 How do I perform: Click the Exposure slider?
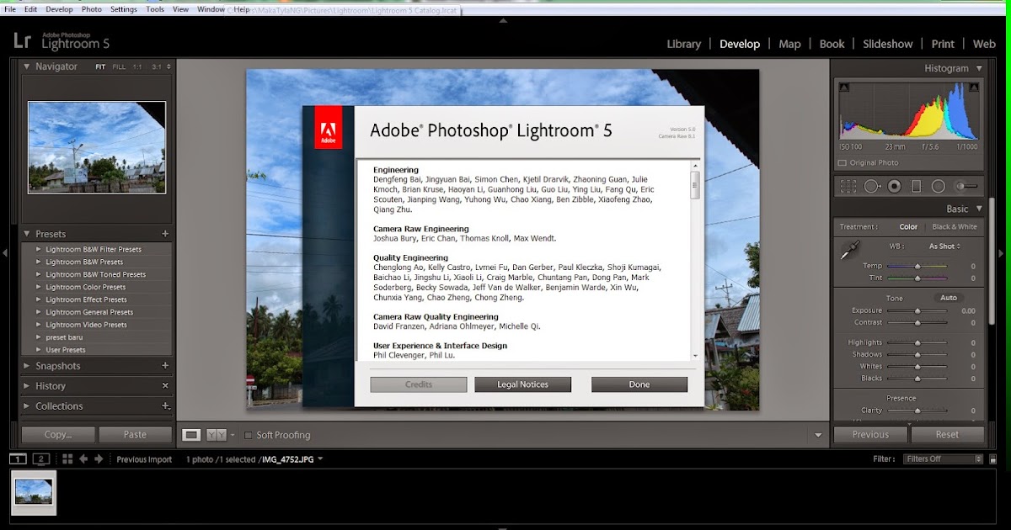917,310
